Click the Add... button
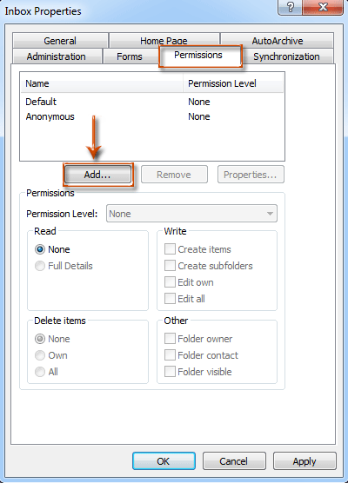The image size is (348, 483). coord(97,175)
